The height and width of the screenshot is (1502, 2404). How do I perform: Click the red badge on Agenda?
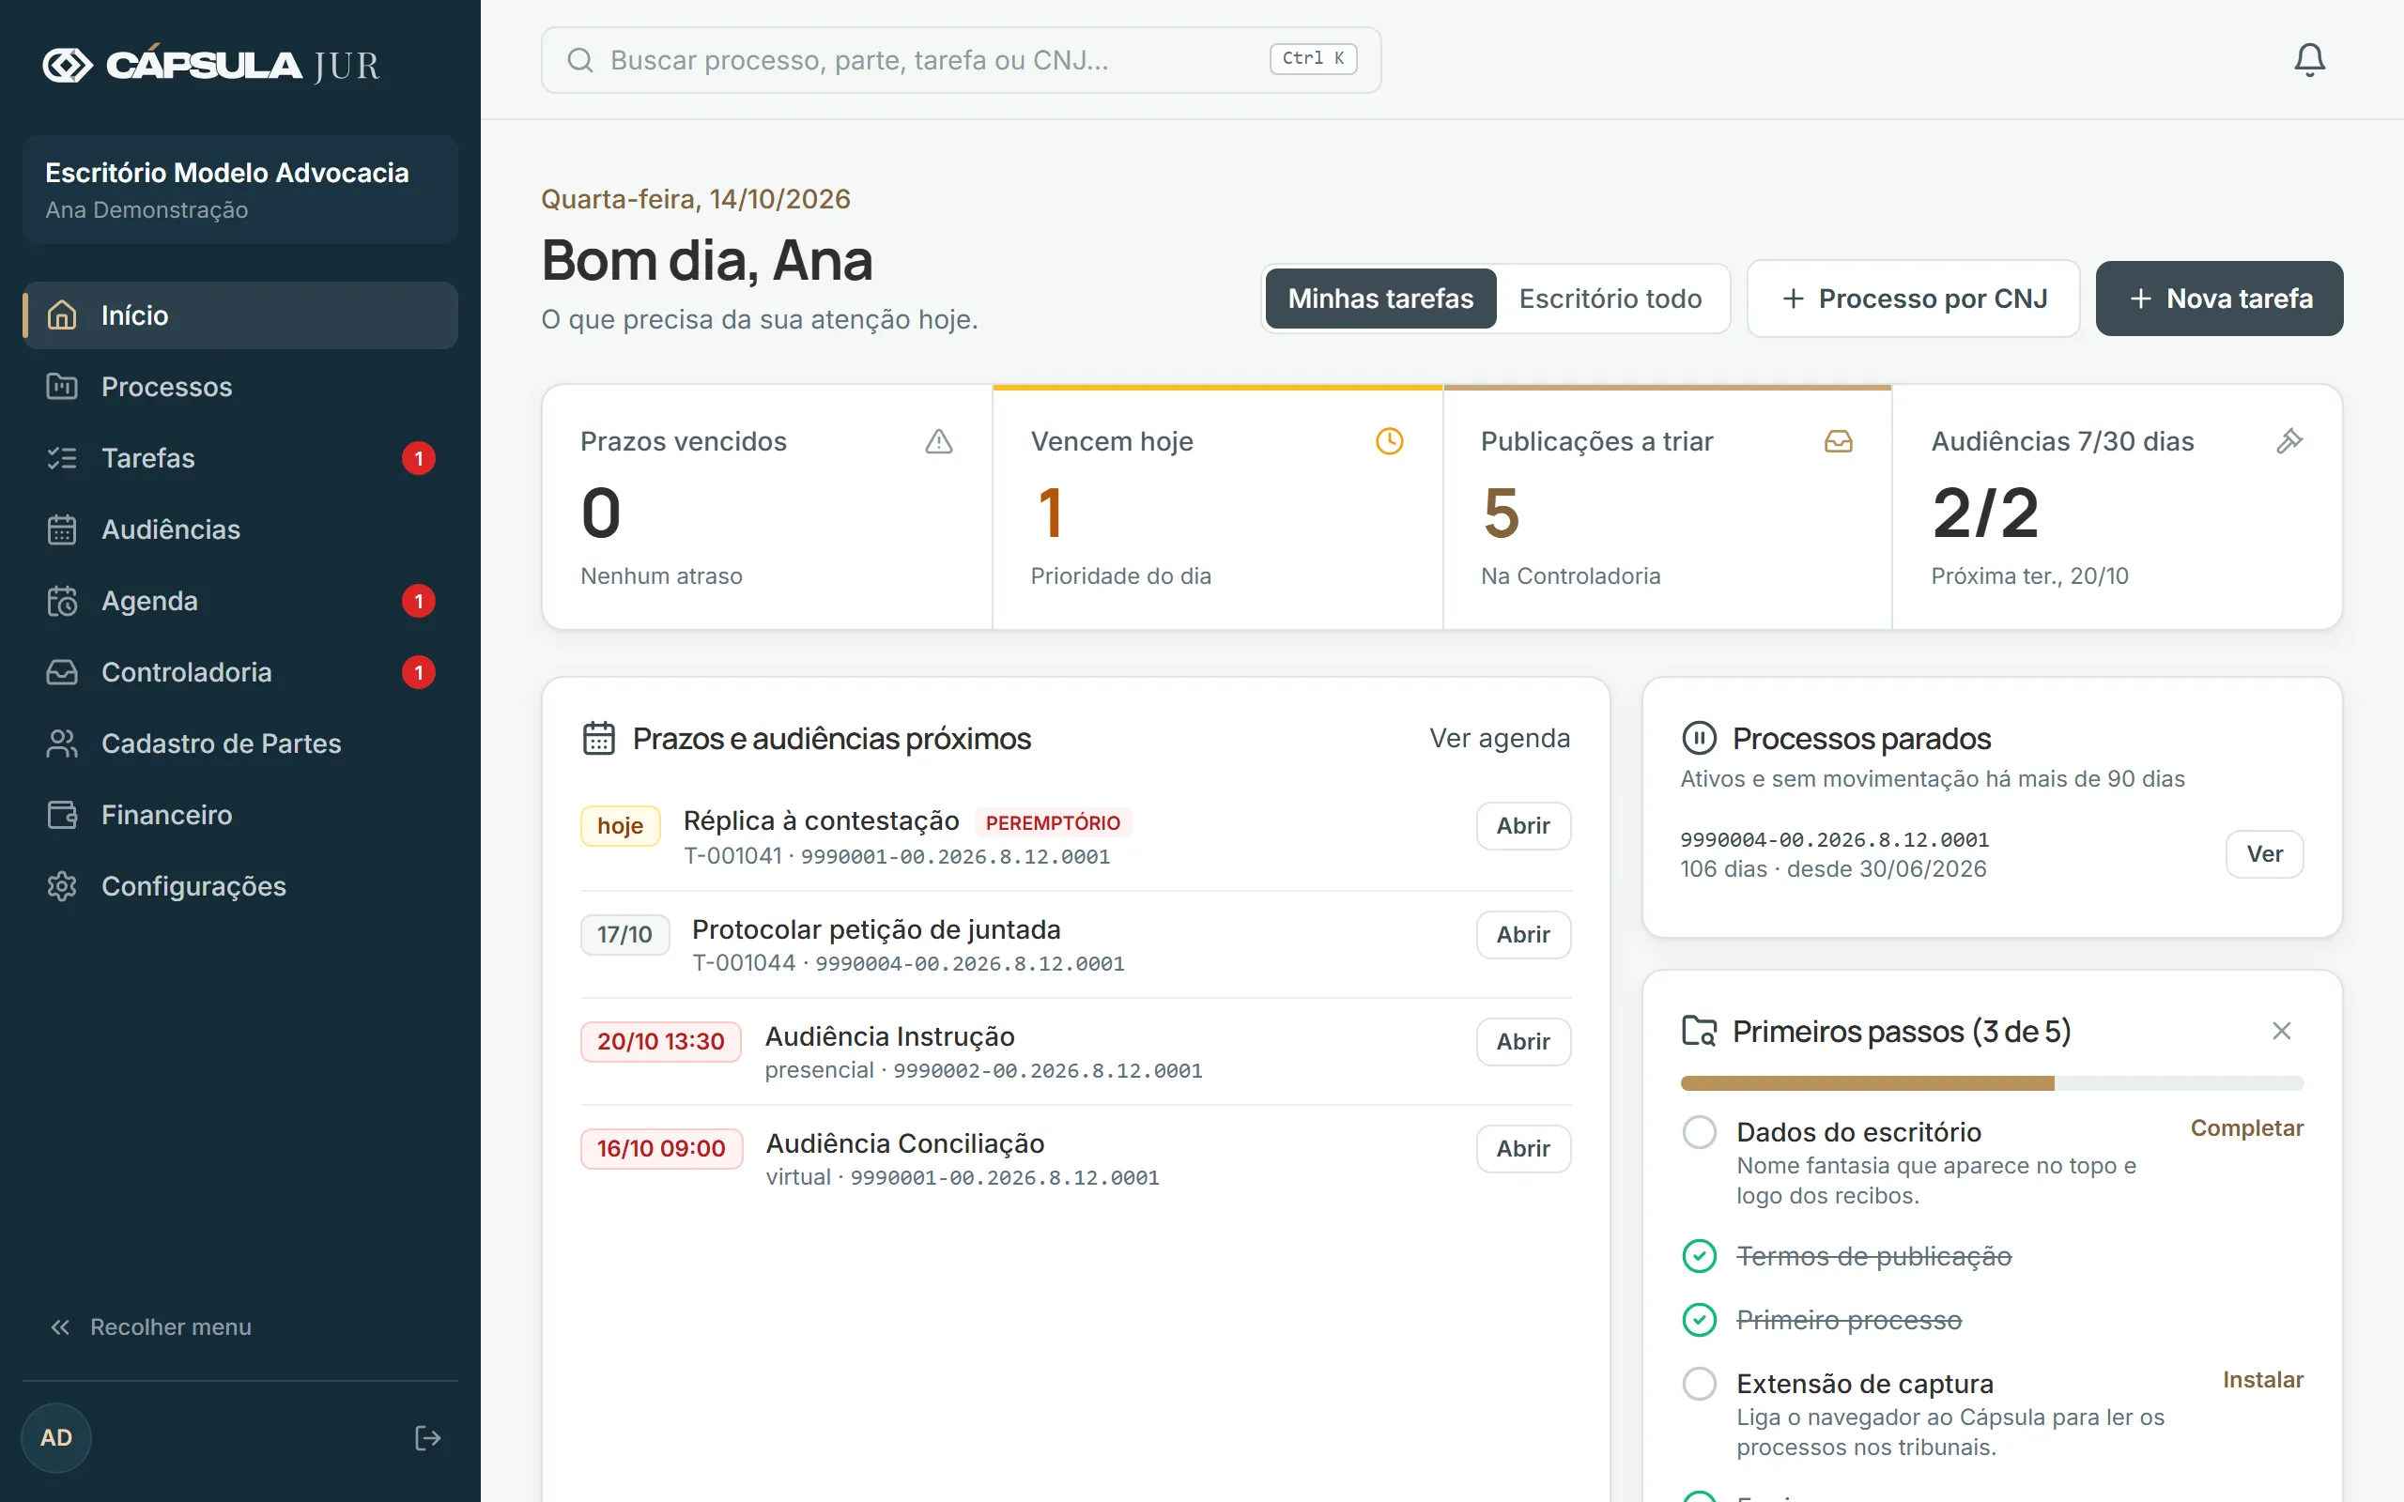pyautogui.click(x=418, y=601)
